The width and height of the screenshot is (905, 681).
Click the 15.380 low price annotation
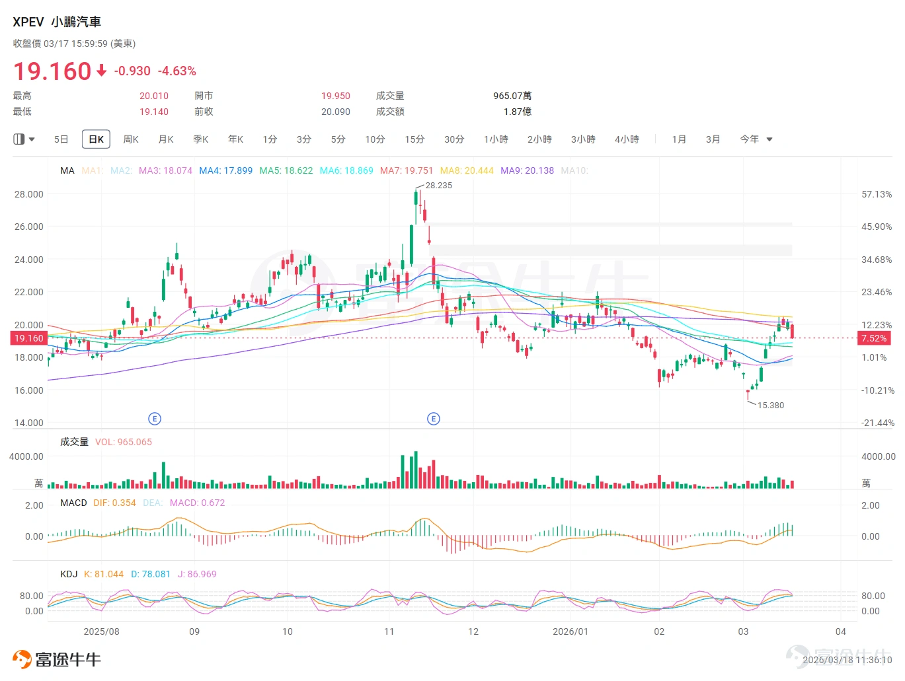point(771,406)
